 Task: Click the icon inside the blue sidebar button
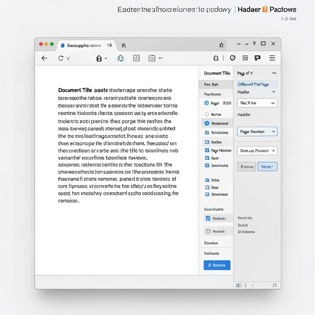209,265
